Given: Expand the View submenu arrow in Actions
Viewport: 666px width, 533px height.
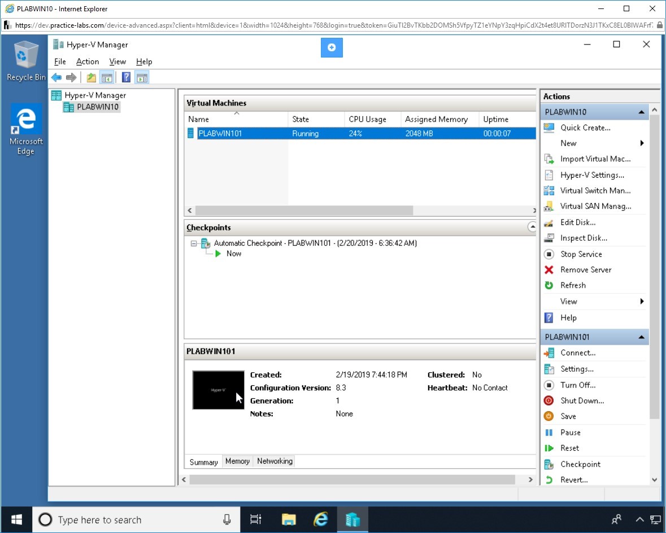Looking at the screenshot, I should pos(642,302).
